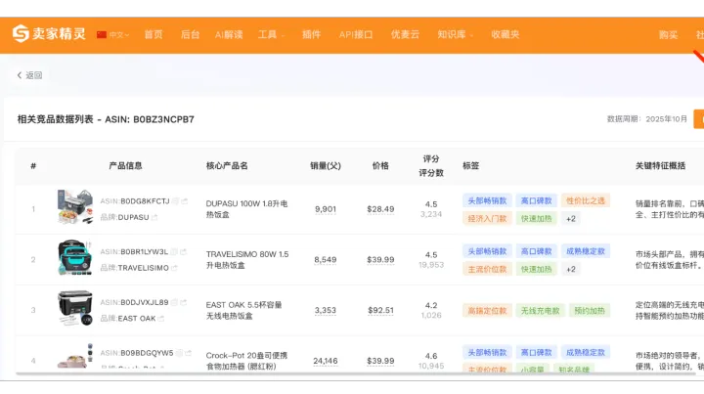Open the DUPASU lunch box product thumbnail
This screenshot has width=704, height=394.
[75, 206]
